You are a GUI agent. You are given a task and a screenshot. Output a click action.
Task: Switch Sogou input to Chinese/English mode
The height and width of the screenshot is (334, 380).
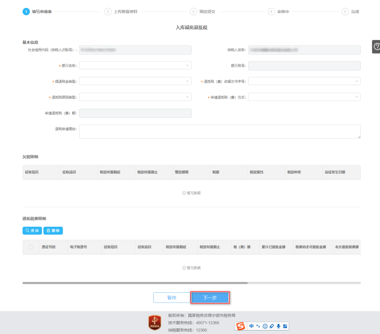251,326
